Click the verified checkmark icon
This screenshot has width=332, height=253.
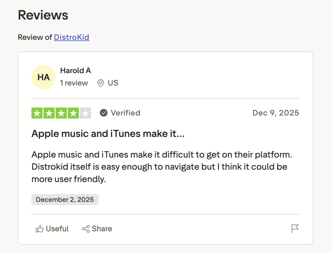point(103,113)
